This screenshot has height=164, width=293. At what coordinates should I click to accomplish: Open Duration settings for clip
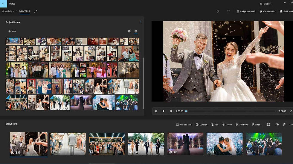pos(202,125)
